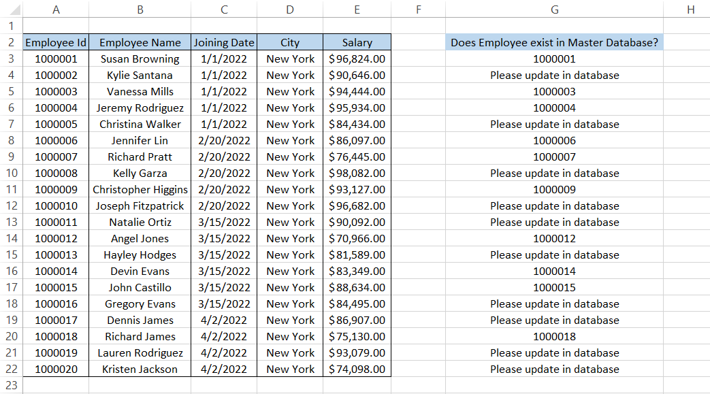This screenshot has height=394, width=710.
Task: Select entire column A via its header
Action: 55,9
